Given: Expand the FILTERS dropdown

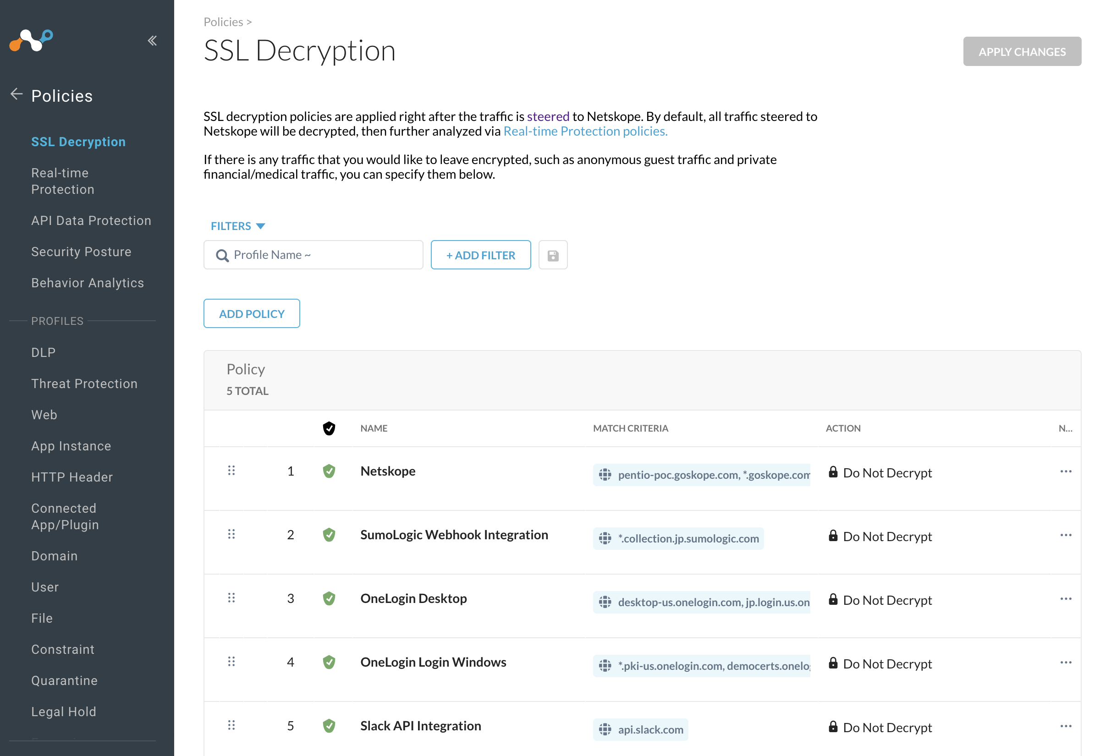Looking at the screenshot, I should [238, 226].
